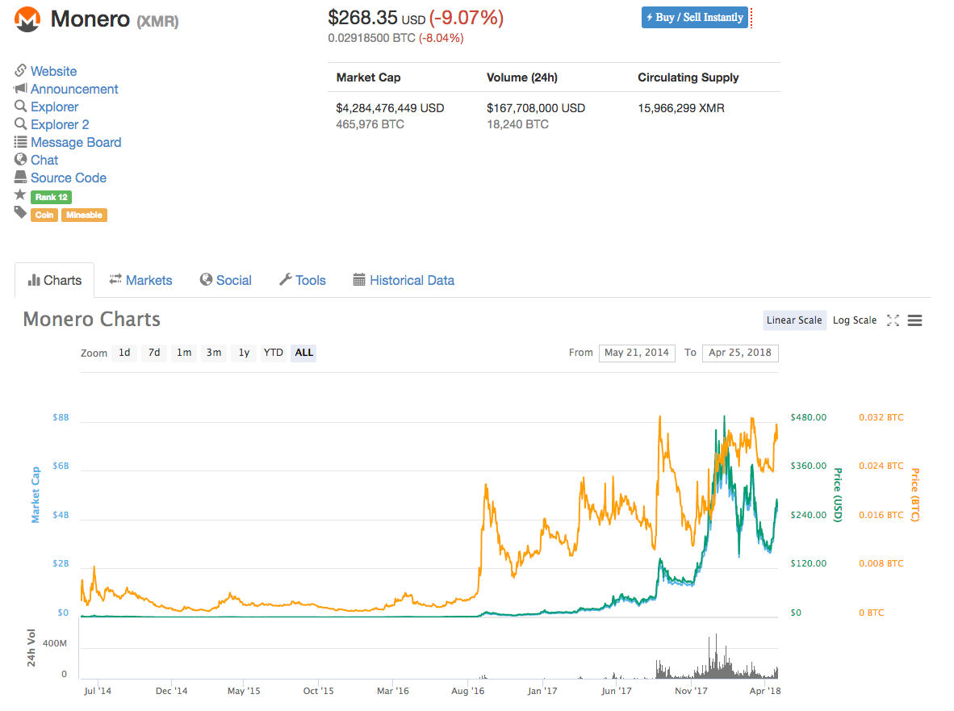This screenshot has height=711, width=954.
Task: Click the tag icon beside Coin
Action: click(21, 212)
